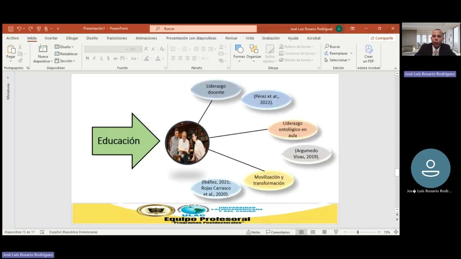
Task: Click the Restablecer button
Action: click(66, 54)
